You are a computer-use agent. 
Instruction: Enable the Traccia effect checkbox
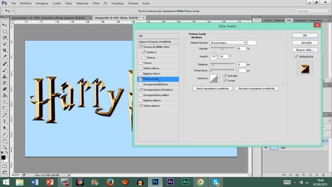[141, 63]
